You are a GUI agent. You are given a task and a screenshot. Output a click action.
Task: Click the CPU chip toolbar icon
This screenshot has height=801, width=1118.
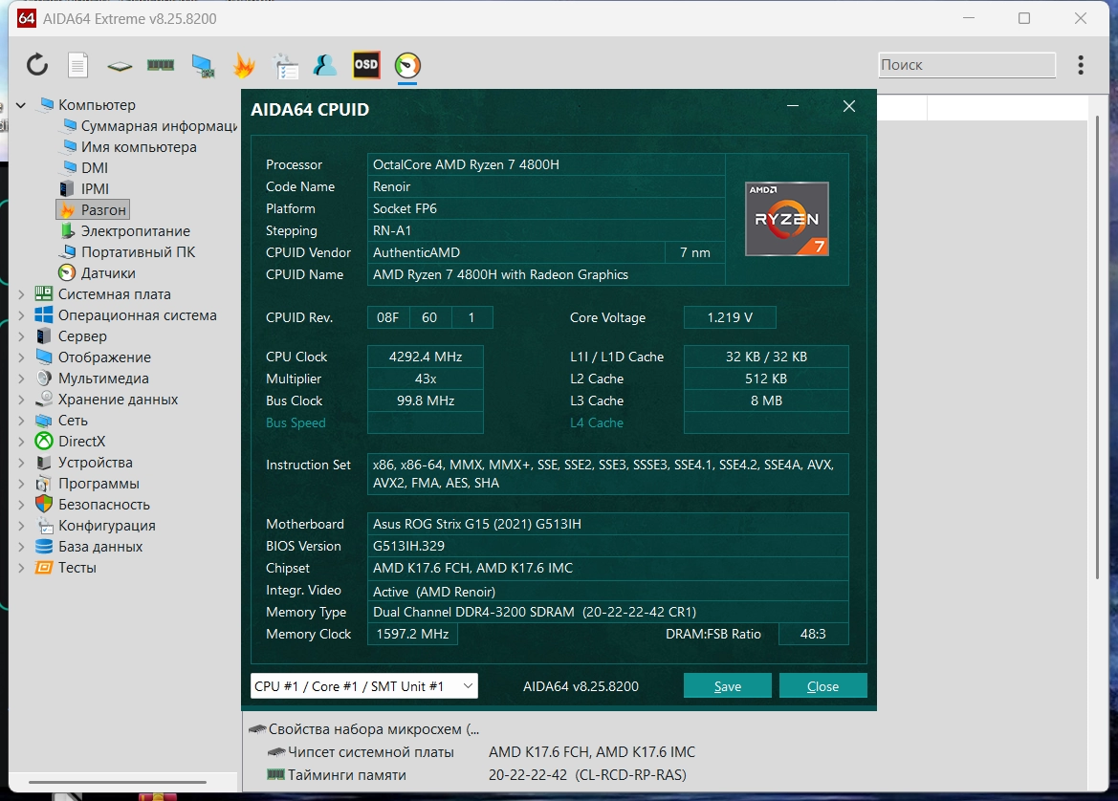[x=120, y=66]
